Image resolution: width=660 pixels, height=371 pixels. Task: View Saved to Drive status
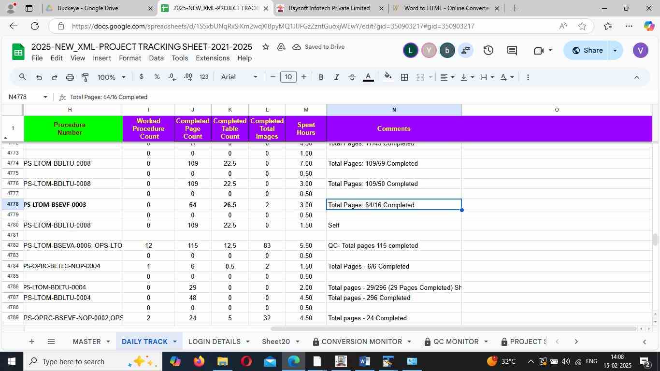pyautogui.click(x=319, y=47)
